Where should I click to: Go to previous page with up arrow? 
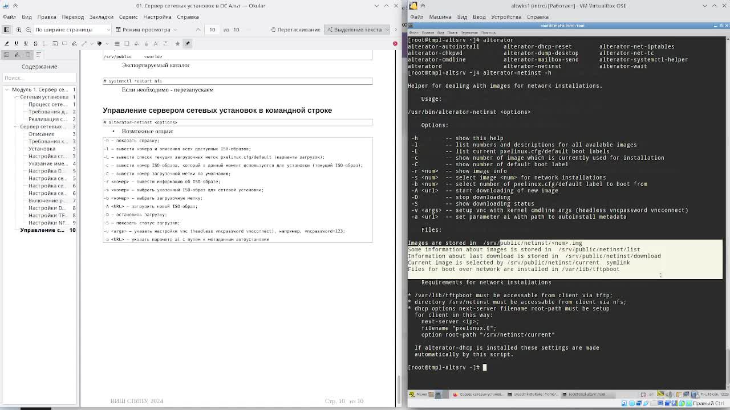pos(198,30)
